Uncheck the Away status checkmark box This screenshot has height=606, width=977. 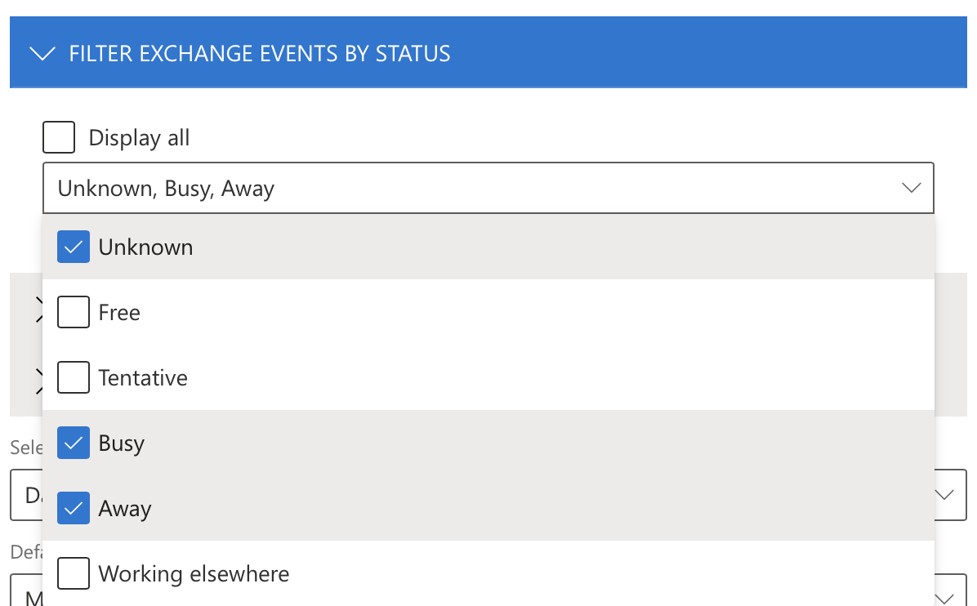point(74,508)
